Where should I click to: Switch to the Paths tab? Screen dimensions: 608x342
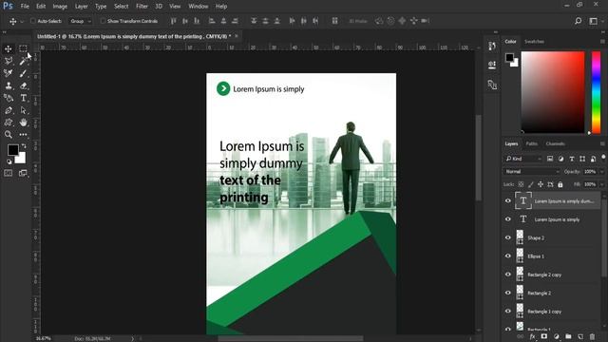click(x=532, y=143)
